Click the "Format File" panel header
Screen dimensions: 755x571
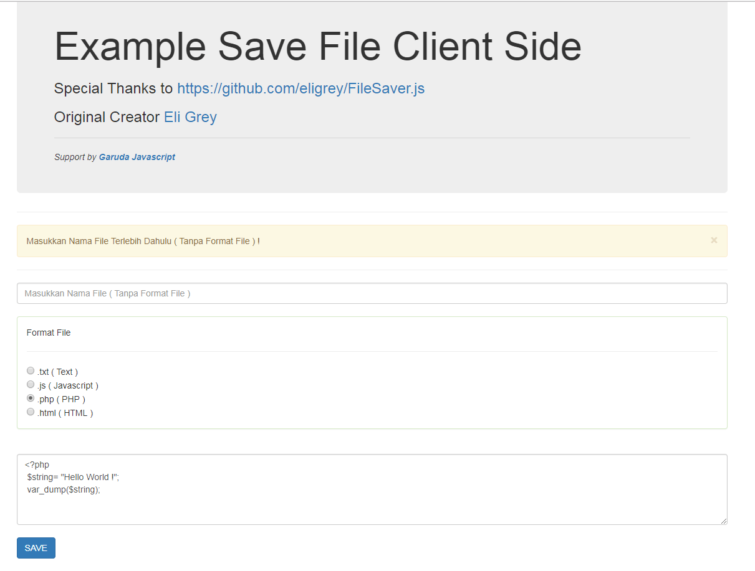pos(48,333)
